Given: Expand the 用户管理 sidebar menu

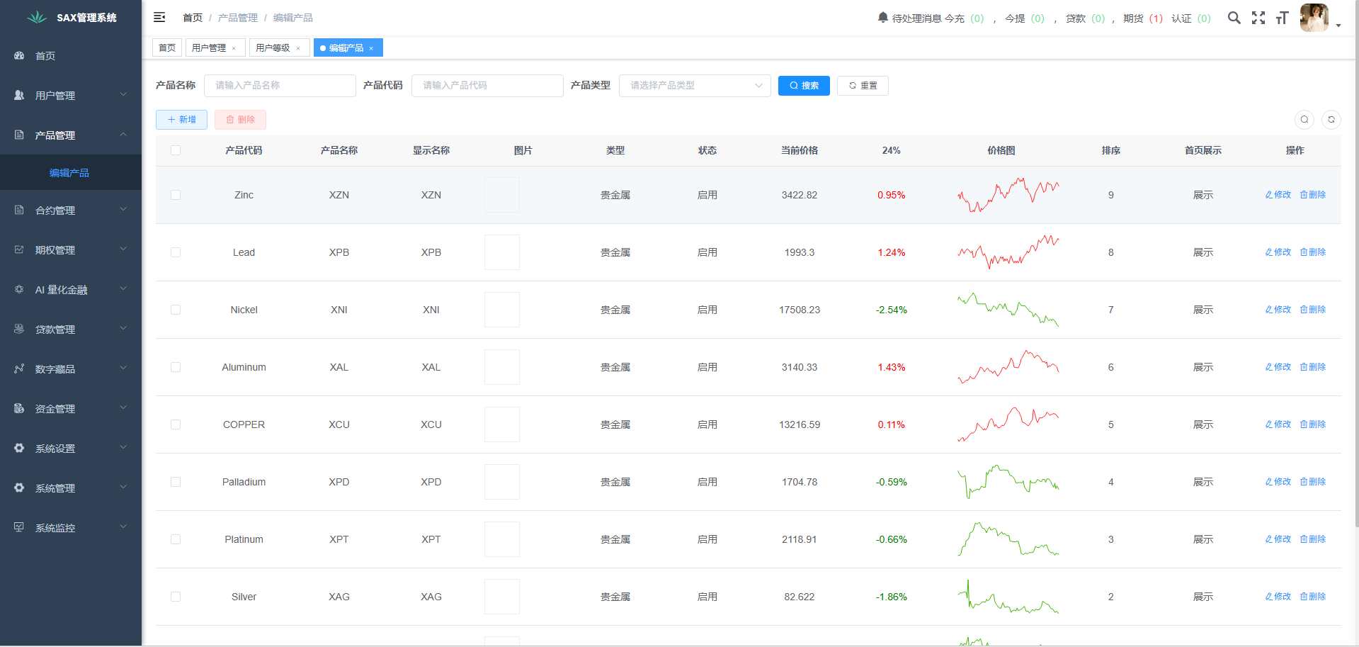Looking at the screenshot, I should (x=71, y=95).
